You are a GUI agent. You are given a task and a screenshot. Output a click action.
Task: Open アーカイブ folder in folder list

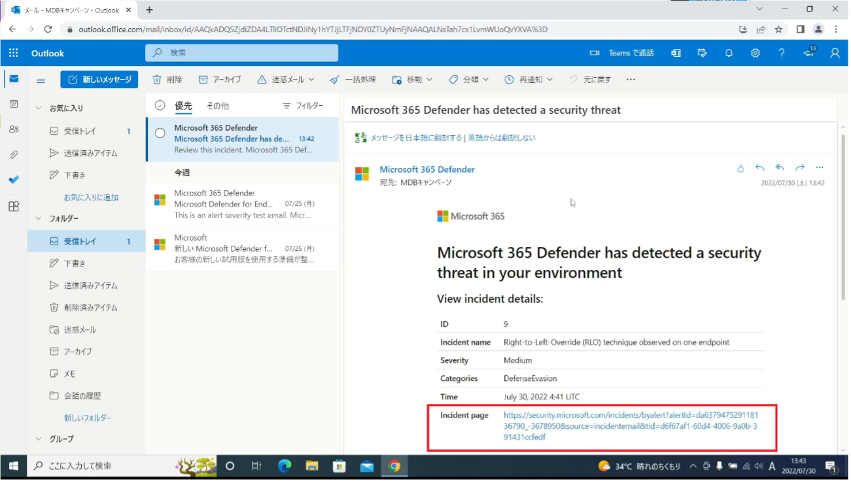(86, 352)
